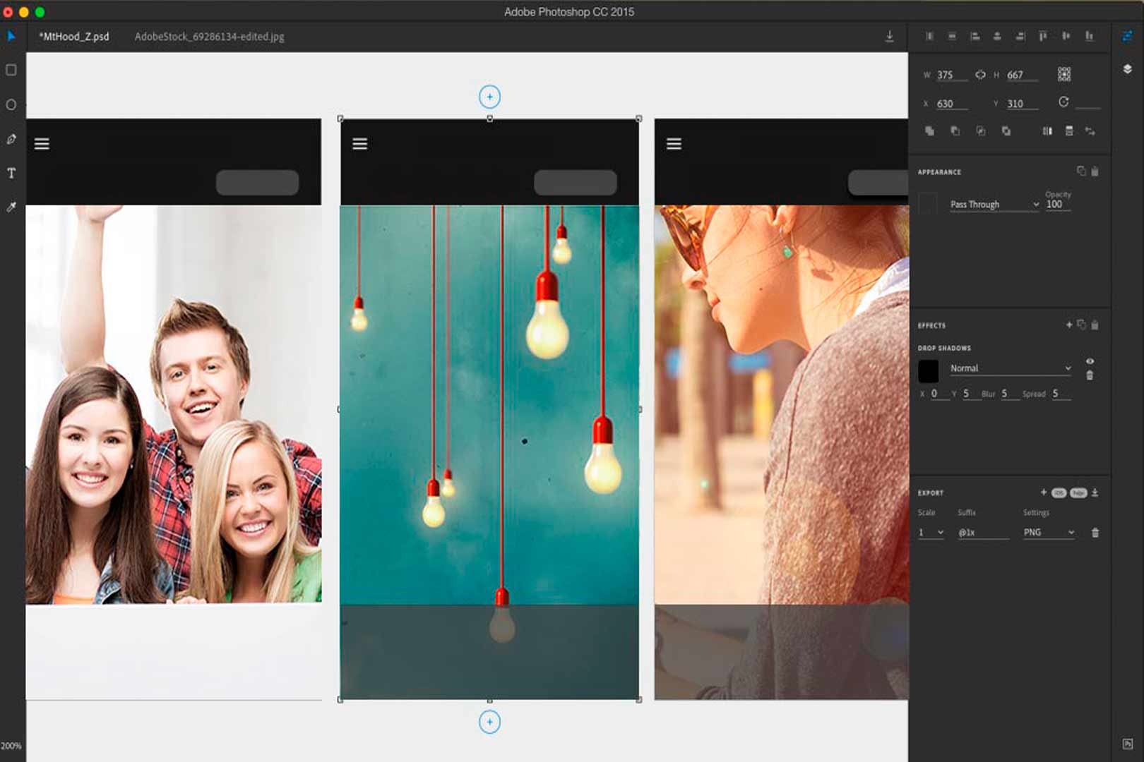1144x762 pixels.
Task: Switch to the MtHood_Z.psd tab
Action: (74, 37)
